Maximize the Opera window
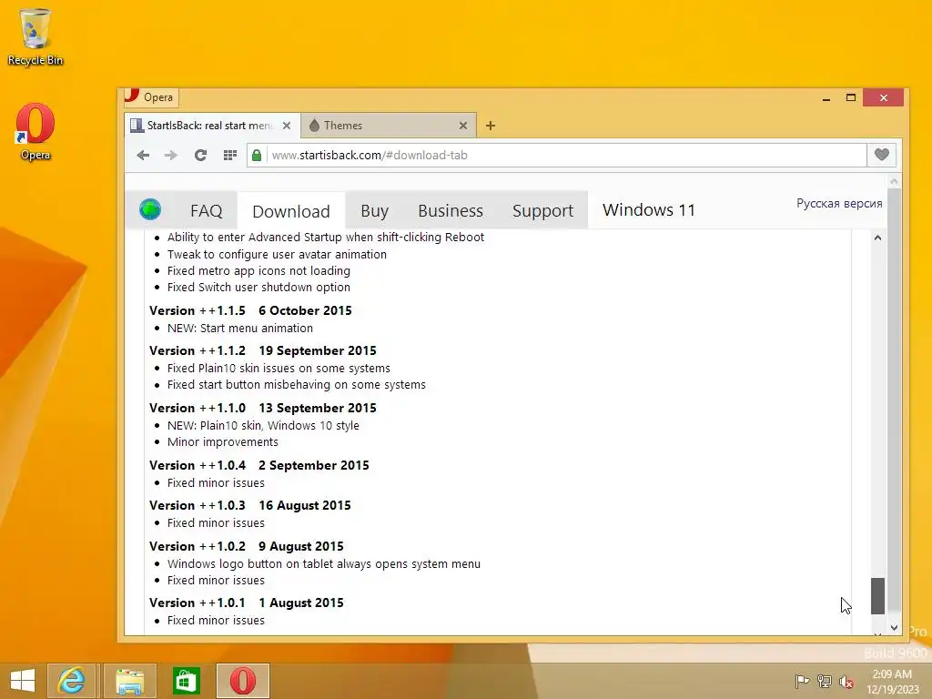 coord(851,98)
